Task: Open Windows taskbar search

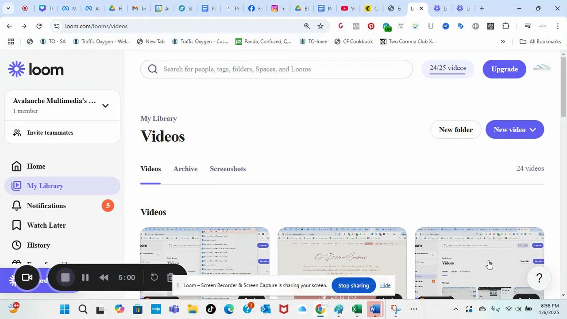Action: pos(83,309)
